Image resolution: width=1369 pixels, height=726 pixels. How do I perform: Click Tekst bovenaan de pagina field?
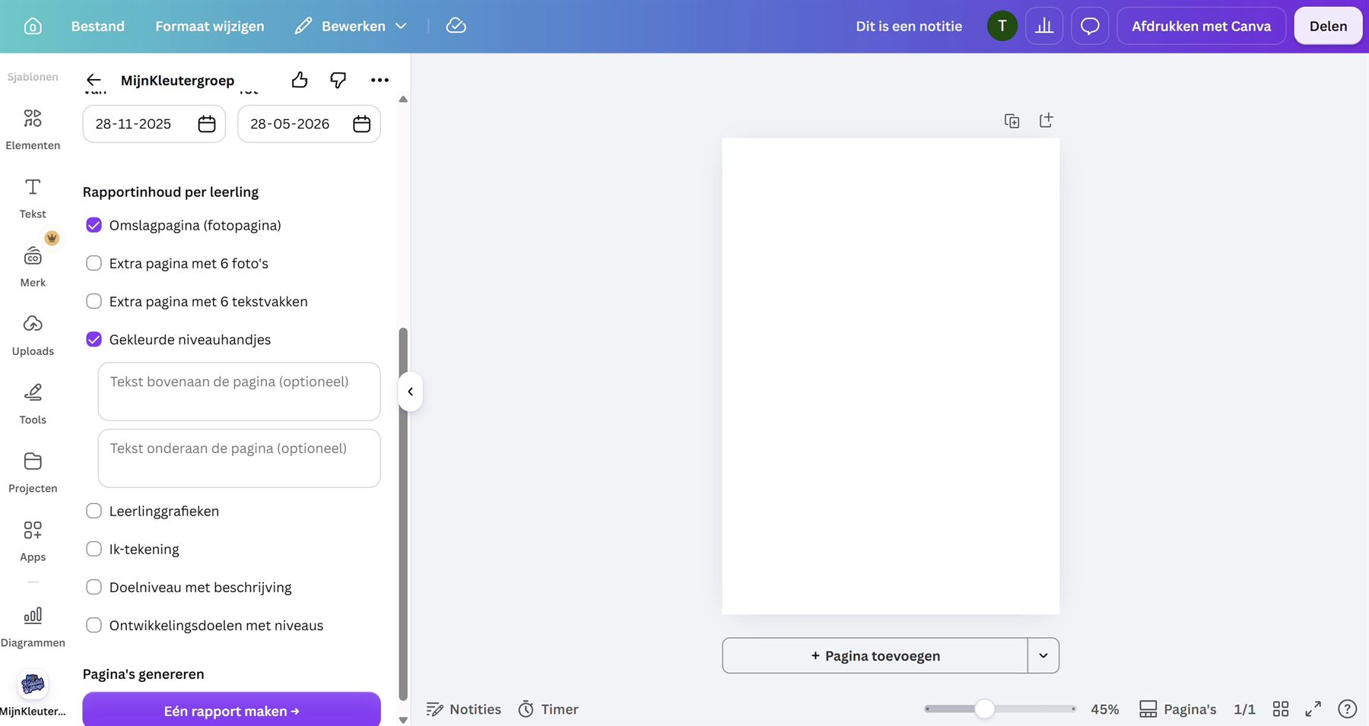239,392
